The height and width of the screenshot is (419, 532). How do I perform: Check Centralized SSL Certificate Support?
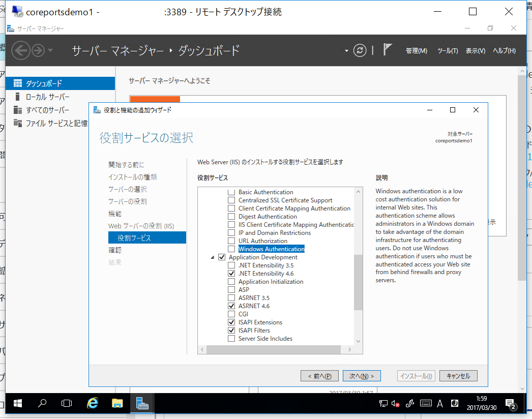[x=231, y=200]
